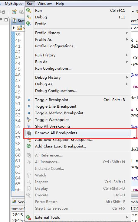The height and width of the screenshot is (222, 138).
Task: Click line number 50 in the editor gutter
Action: coord(18,98)
